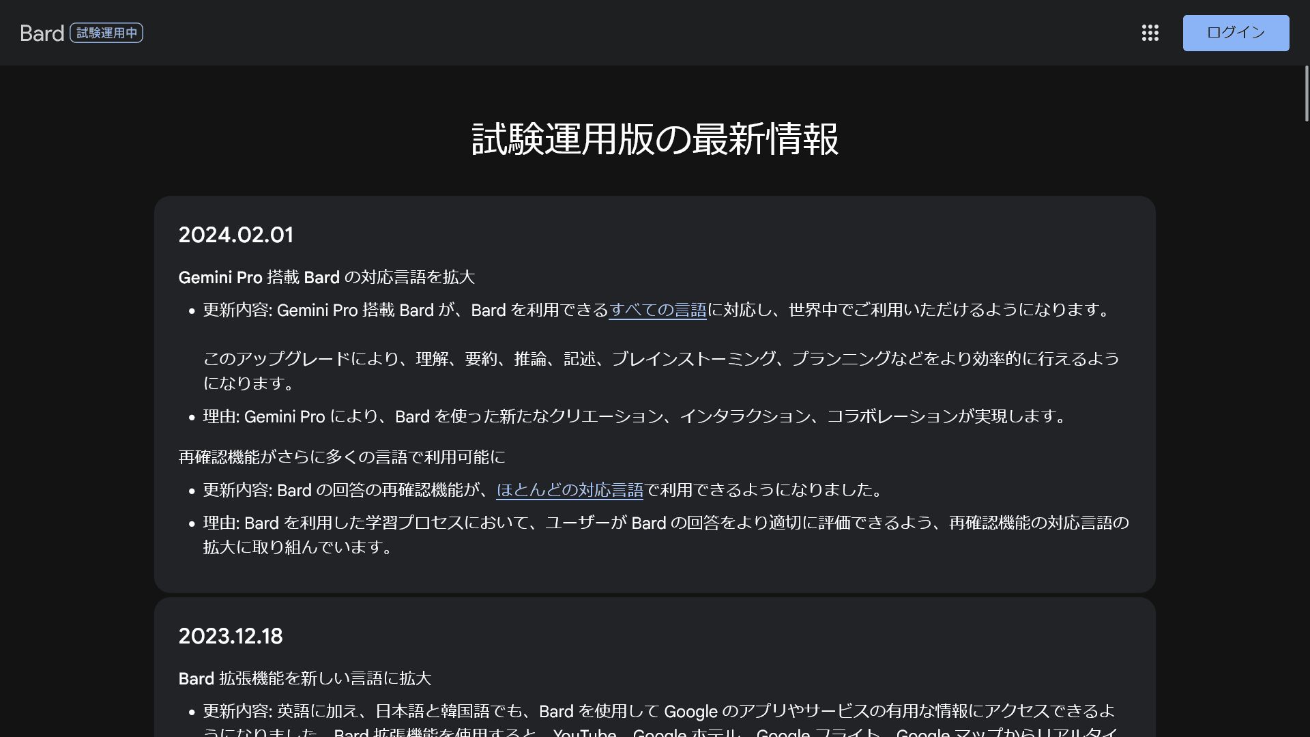Click heading Gemini Pro 搭載 Bard の対応言語を拡大
The width and height of the screenshot is (1310, 737).
tap(327, 277)
